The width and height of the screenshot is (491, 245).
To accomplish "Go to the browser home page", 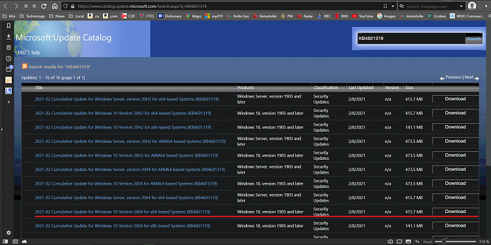I will click(55, 6).
